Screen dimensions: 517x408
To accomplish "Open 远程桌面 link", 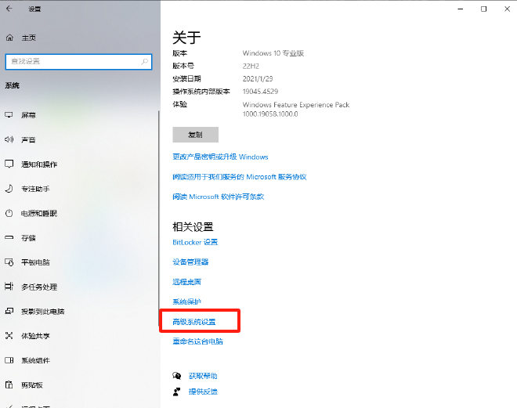I will (186, 282).
